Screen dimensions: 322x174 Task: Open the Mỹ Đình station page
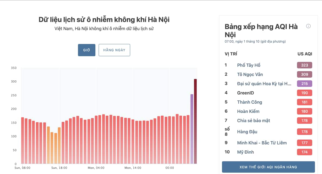click(245, 152)
